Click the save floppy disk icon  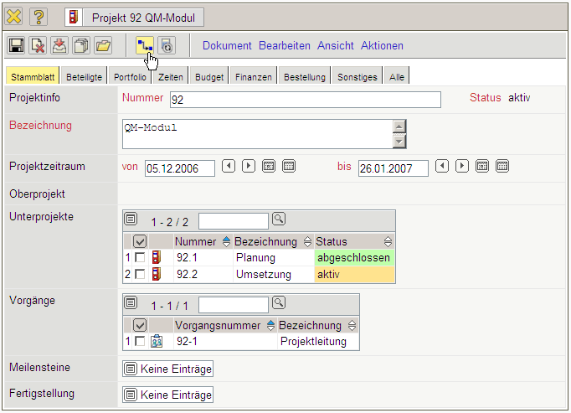16,45
